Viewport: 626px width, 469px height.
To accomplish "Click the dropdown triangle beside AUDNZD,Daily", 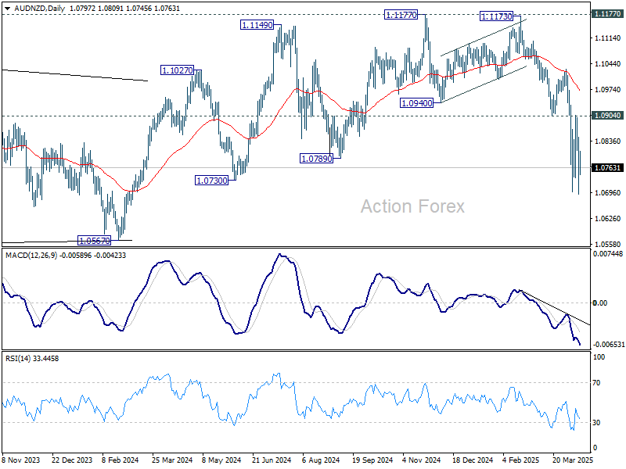I will pos(7,9).
